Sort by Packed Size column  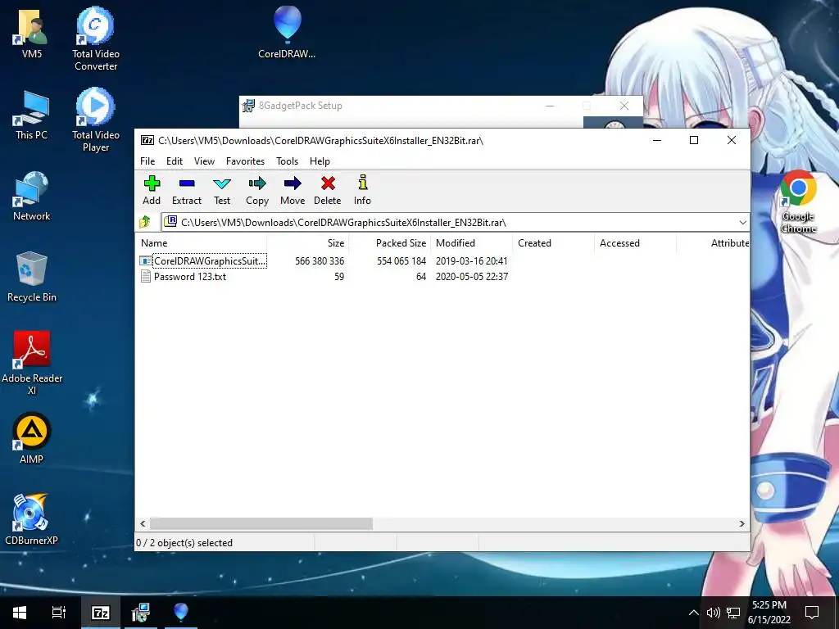point(390,242)
